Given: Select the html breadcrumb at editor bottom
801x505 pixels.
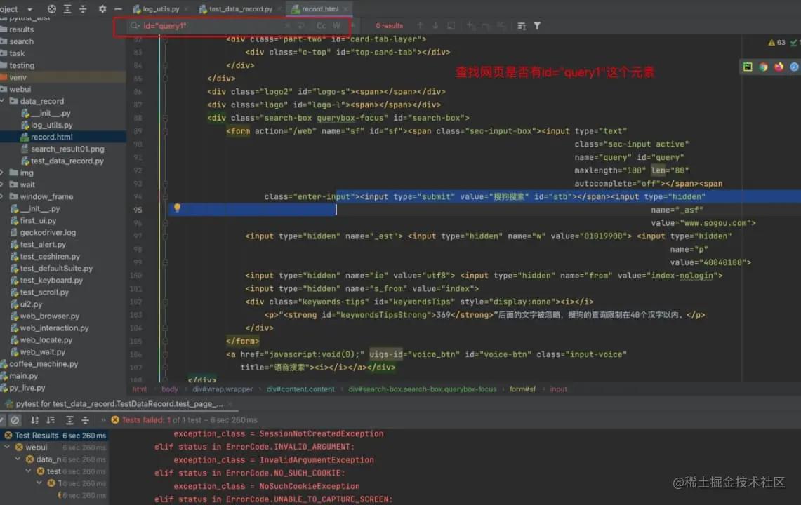Looking at the screenshot, I should pyautogui.click(x=140, y=389).
